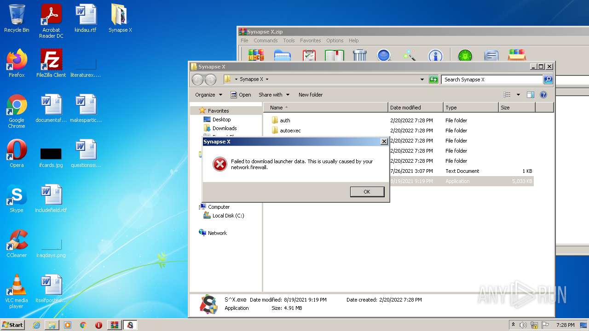Launch Google Chrome from the desktop

point(17,111)
